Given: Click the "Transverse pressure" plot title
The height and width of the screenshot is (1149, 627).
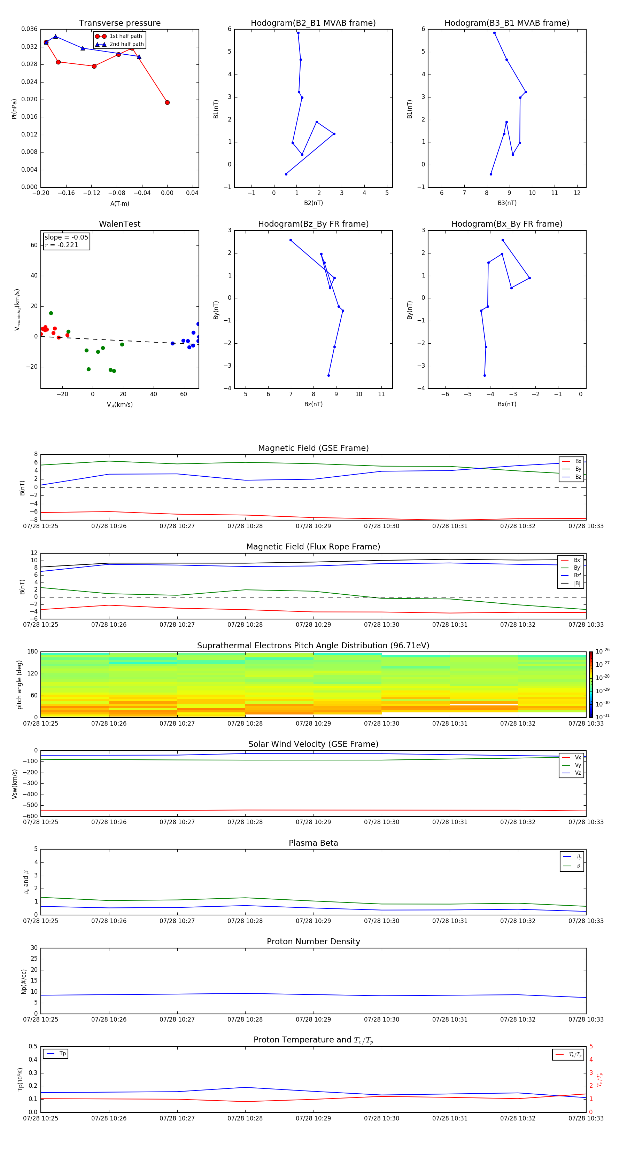Looking at the screenshot, I should tap(119, 23).
